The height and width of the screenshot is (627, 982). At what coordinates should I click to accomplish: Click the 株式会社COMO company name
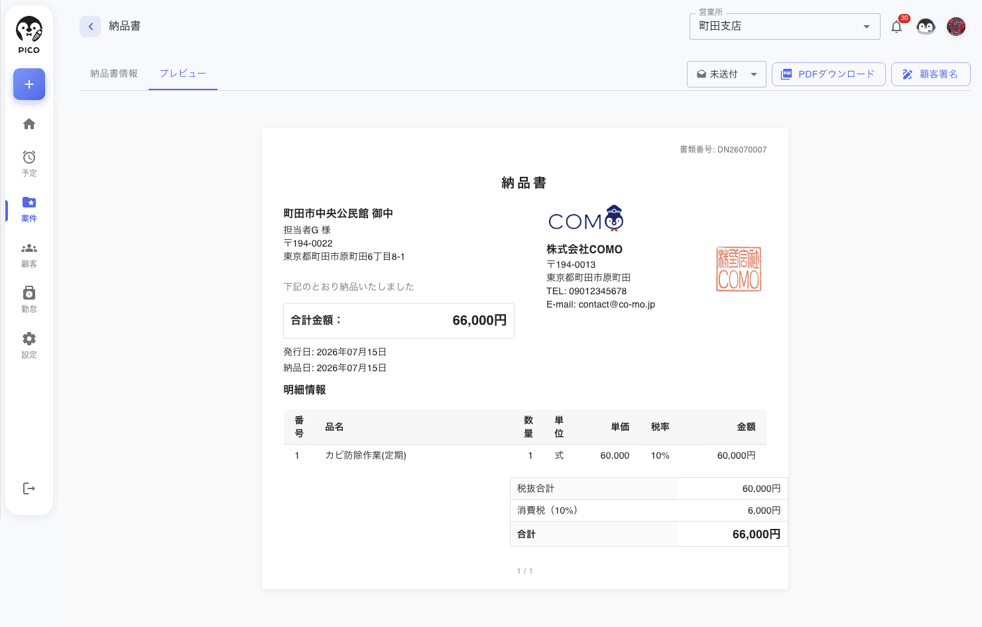[x=584, y=249]
